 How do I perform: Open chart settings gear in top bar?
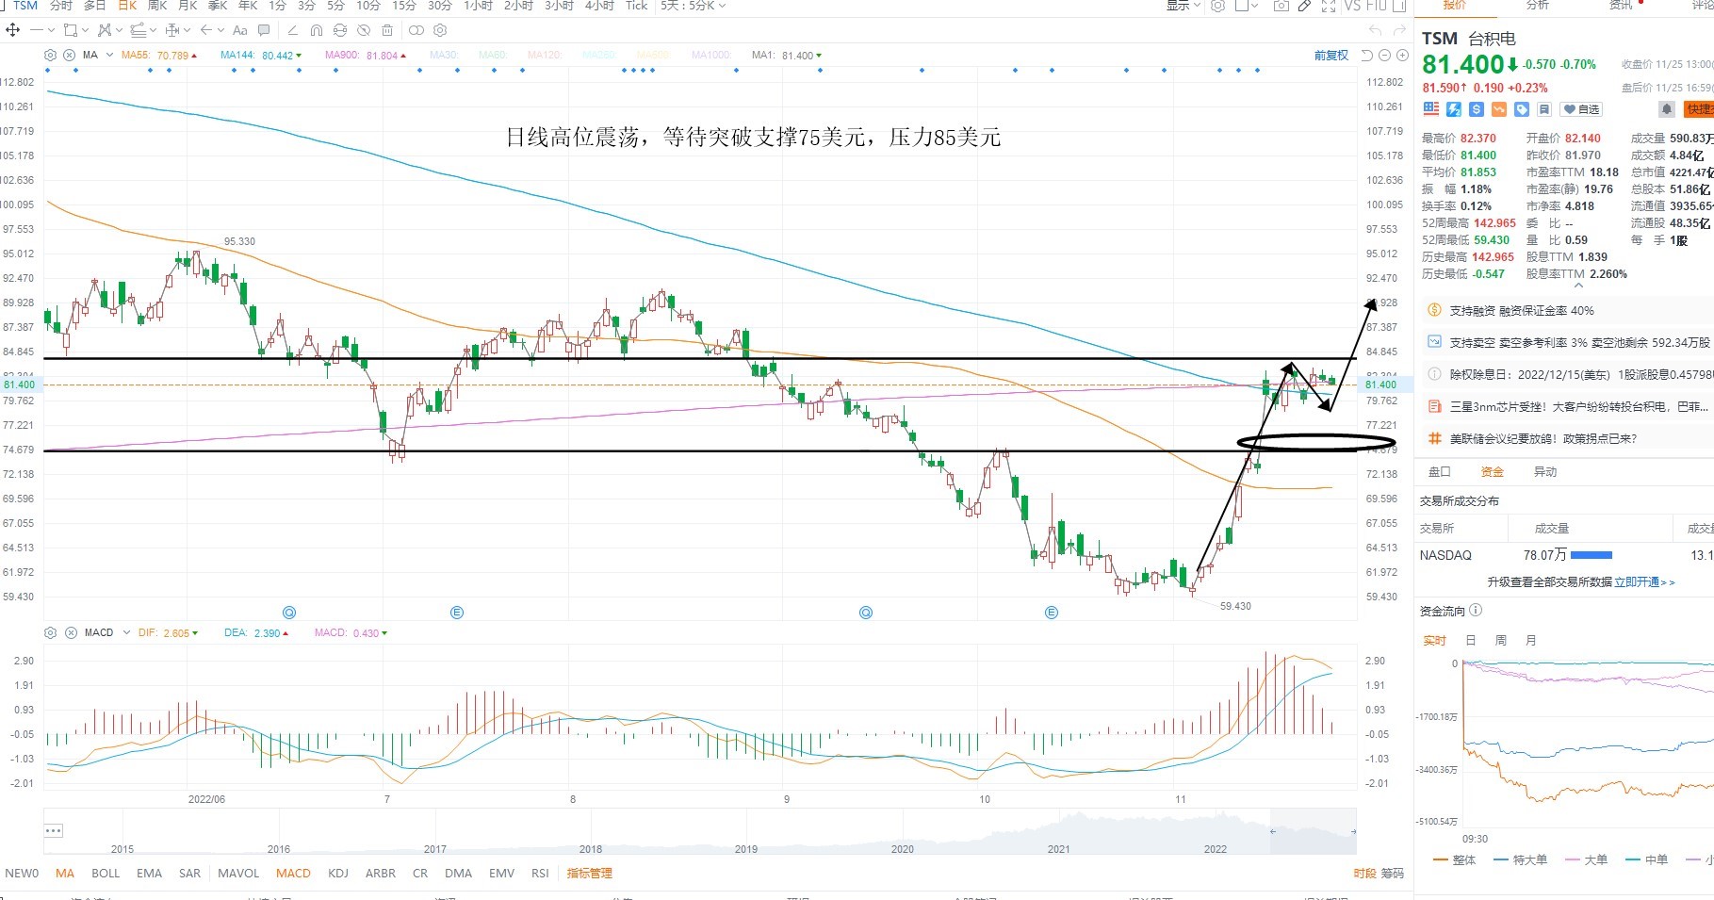pos(1217,6)
